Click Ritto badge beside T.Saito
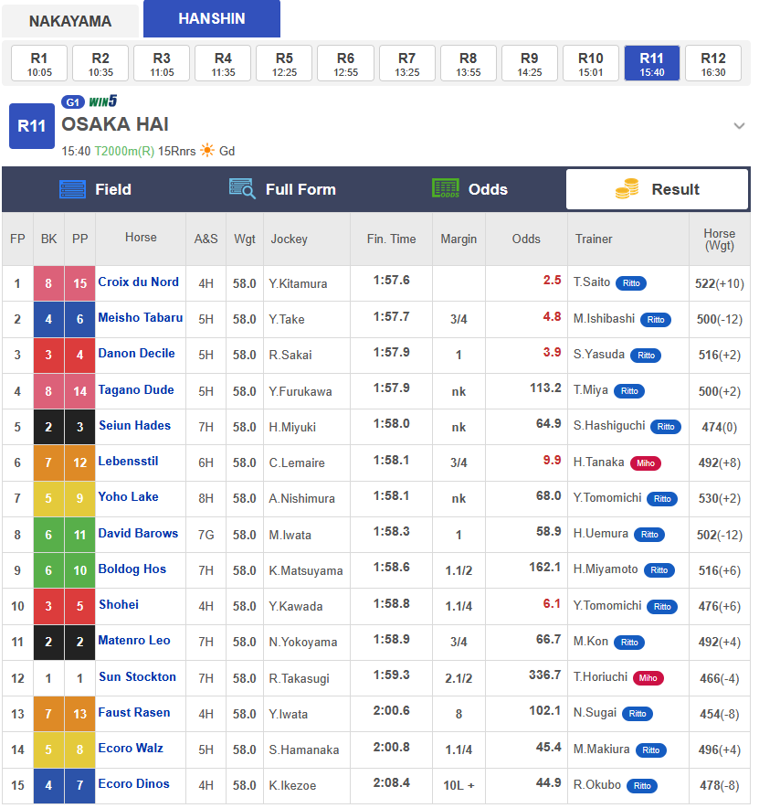Viewport: 759px width, 808px height. pos(631,283)
